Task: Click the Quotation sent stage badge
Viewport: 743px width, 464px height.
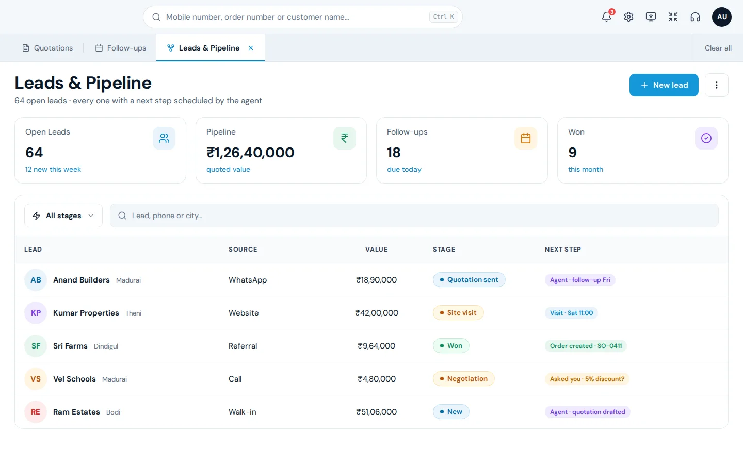Action: click(x=469, y=280)
